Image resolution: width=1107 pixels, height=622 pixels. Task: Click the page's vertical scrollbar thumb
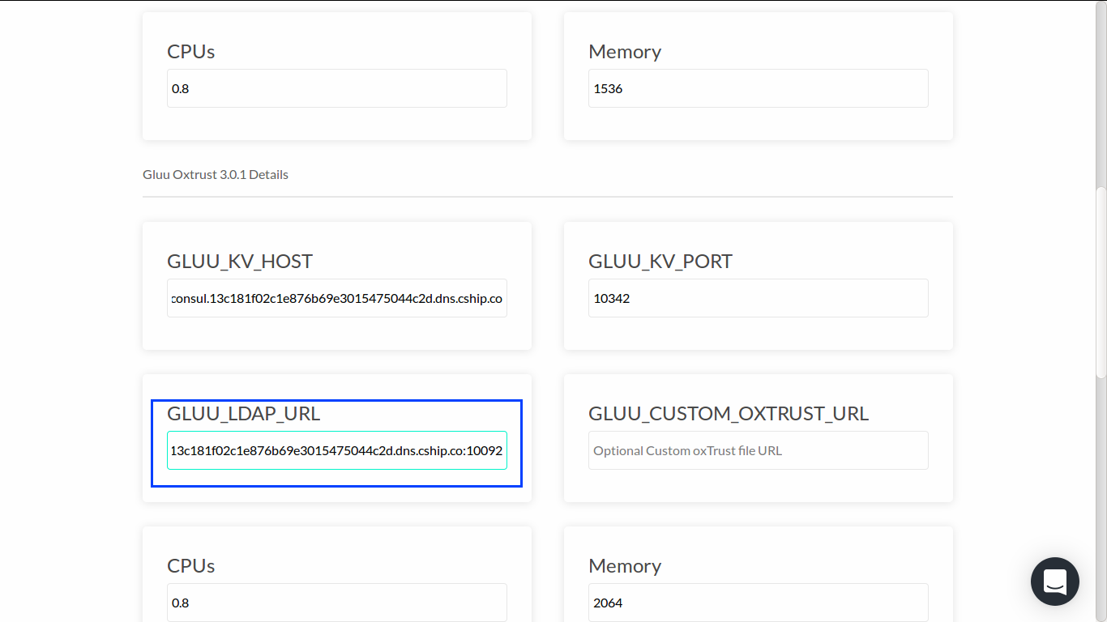coord(1101,282)
